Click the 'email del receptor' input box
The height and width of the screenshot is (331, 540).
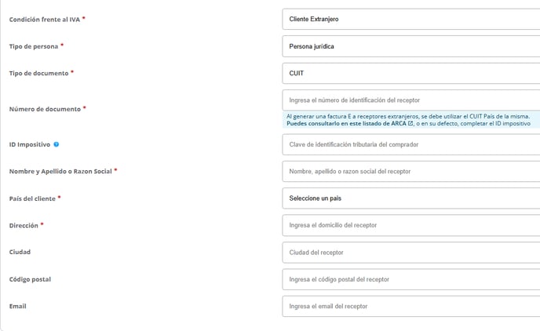(x=410, y=306)
